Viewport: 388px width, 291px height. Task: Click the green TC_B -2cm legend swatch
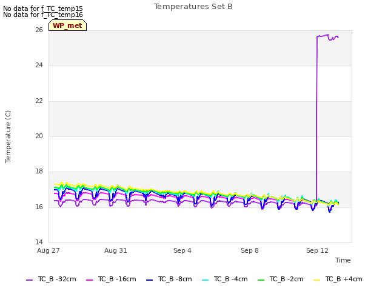click(x=261, y=280)
